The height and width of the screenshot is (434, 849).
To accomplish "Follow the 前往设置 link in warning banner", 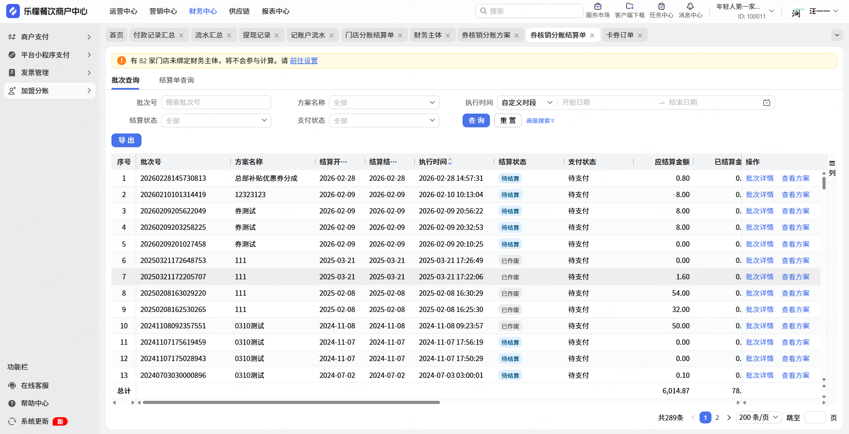I will [303, 61].
